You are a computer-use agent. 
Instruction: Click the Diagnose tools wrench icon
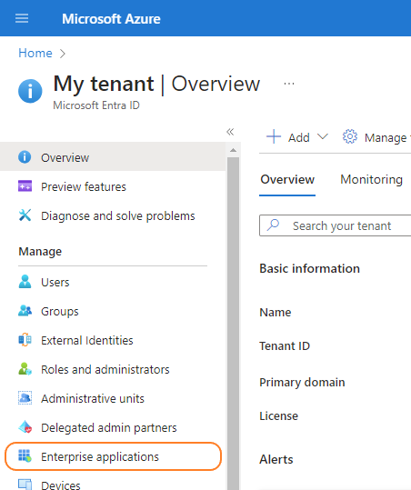(x=25, y=215)
